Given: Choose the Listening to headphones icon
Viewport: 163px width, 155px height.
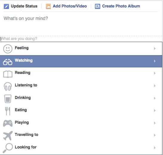Looking at the screenshot, I should pyautogui.click(x=8, y=86).
